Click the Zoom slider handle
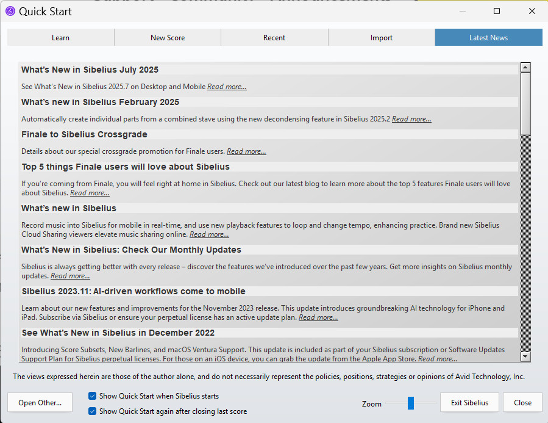548x423 pixels. tap(411, 403)
